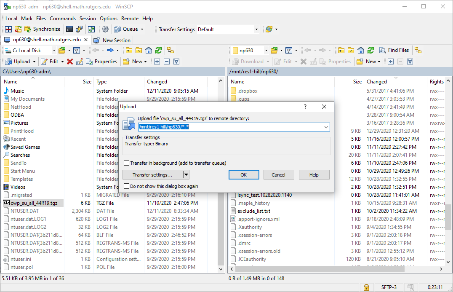This screenshot has width=453, height=292.
Task: Open Preferences gear icon
Action: [x=105, y=29]
